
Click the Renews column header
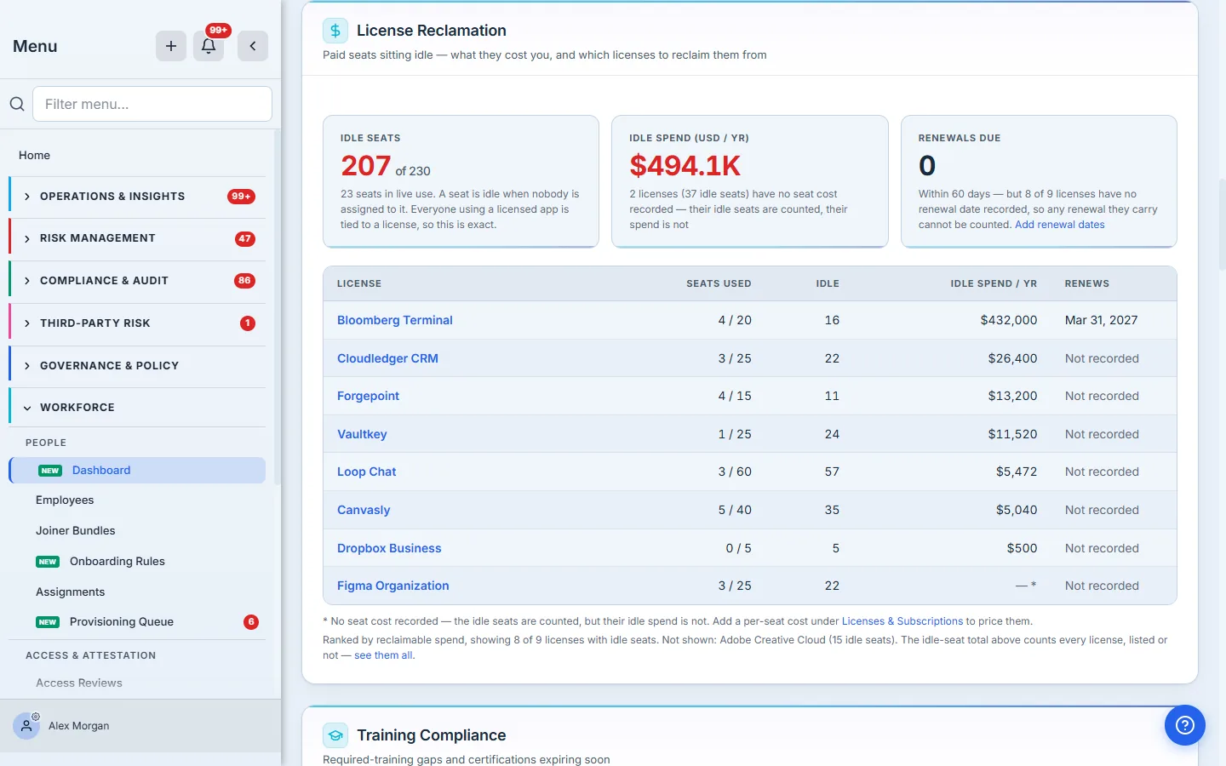1087,283
